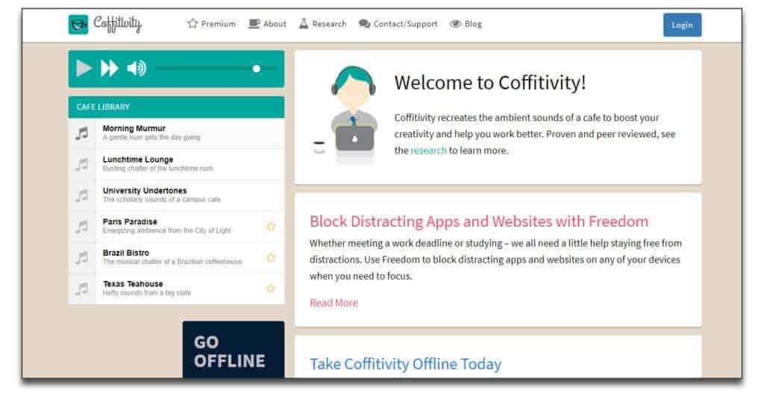The image size is (764, 393).
Task: Click the flask icon beside Research
Action: (304, 23)
